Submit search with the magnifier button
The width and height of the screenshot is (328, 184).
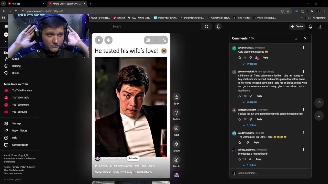207,27
